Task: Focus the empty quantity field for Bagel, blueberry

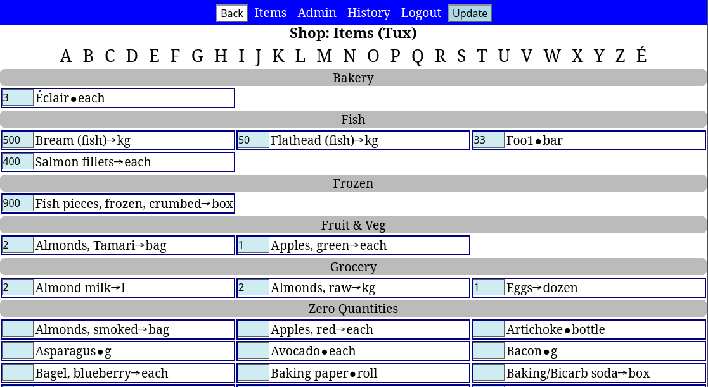Action: [18, 373]
